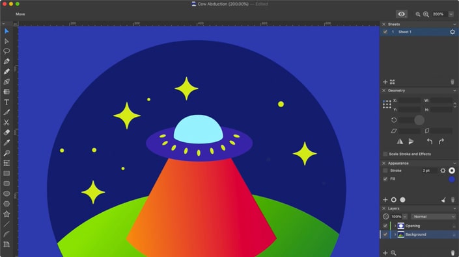Search layers with magnifier icon

pyautogui.click(x=393, y=253)
